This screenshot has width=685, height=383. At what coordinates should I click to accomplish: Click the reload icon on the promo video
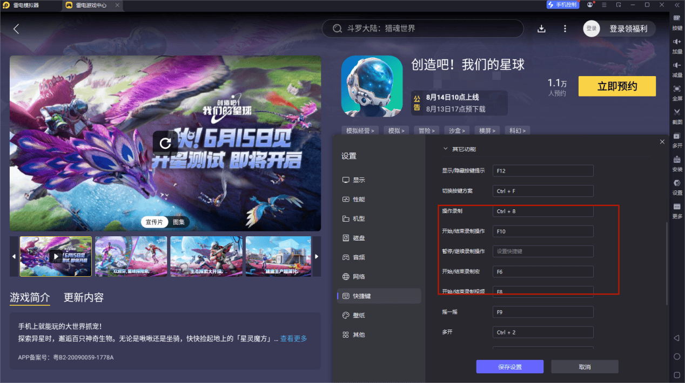(x=165, y=142)
